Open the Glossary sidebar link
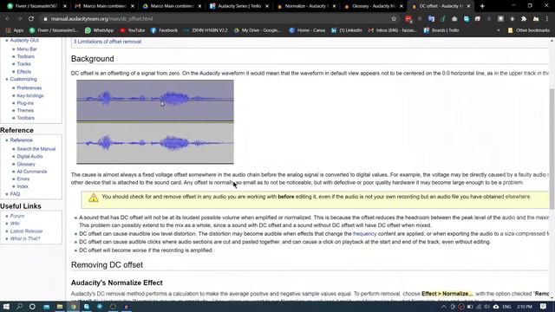The width and height of the screenshot is (555, 312). pyautogui.click(x=26, y=164)
